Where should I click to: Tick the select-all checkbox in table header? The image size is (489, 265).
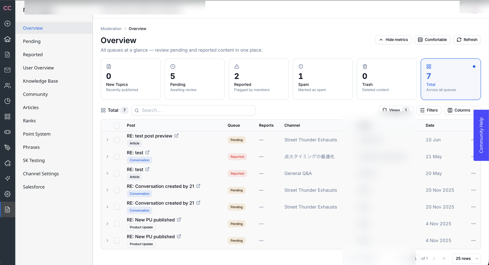(x=117, y=125)
